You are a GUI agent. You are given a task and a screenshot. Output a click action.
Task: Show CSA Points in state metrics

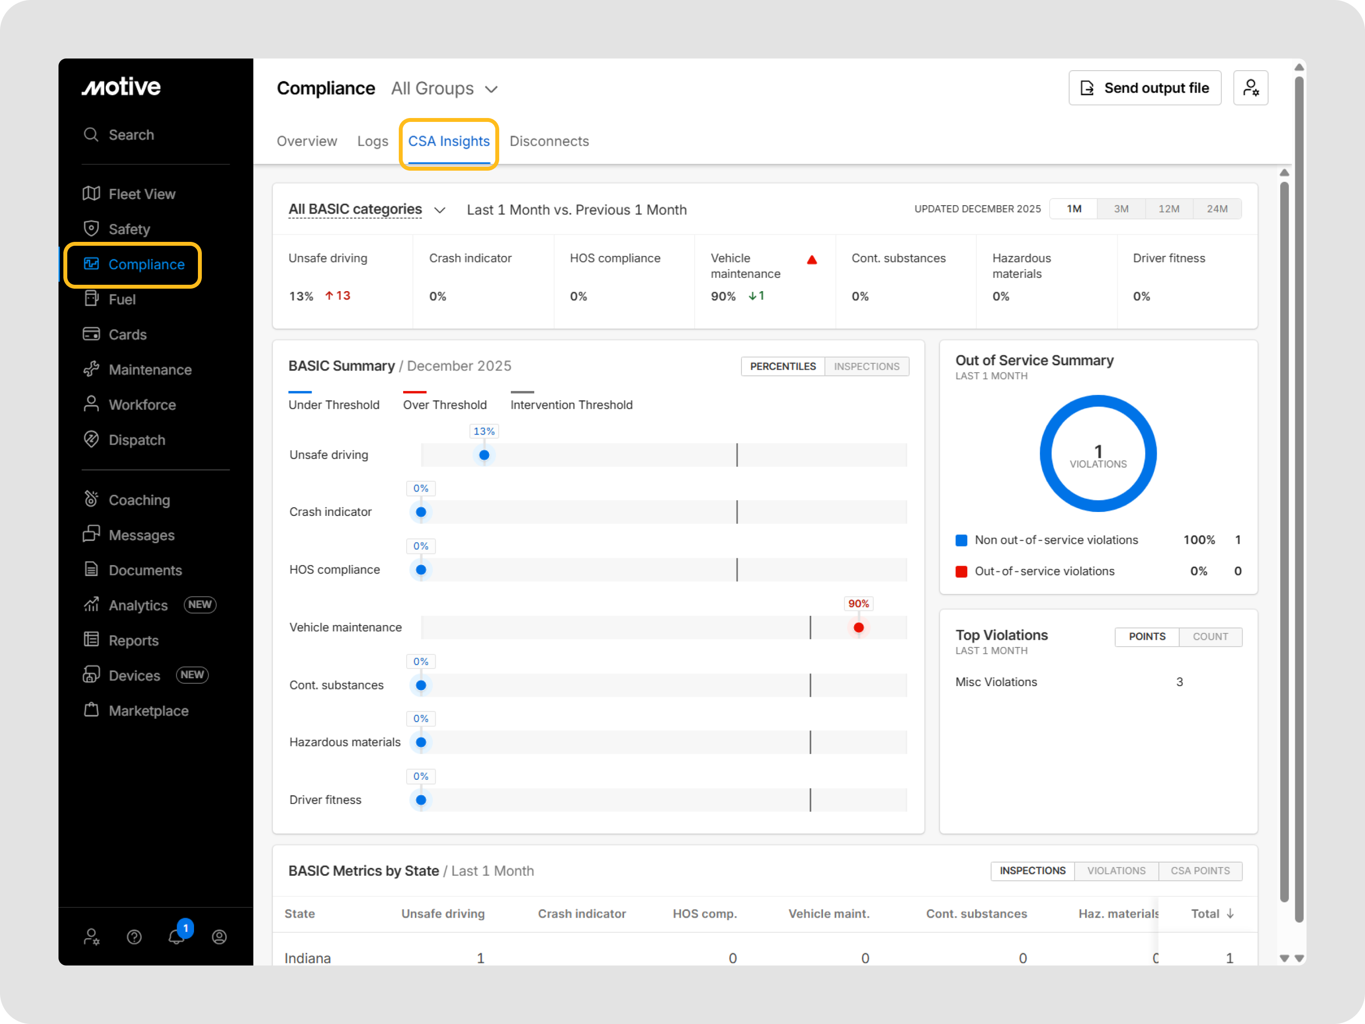[1200, 870]
